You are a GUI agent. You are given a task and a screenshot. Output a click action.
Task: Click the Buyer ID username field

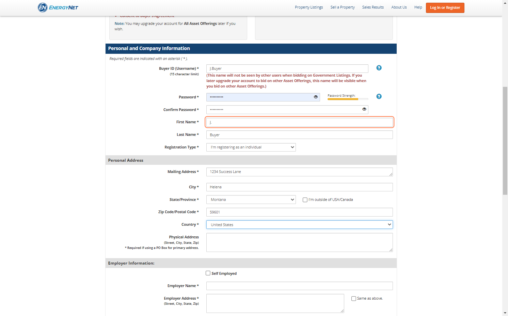point(287,68)
